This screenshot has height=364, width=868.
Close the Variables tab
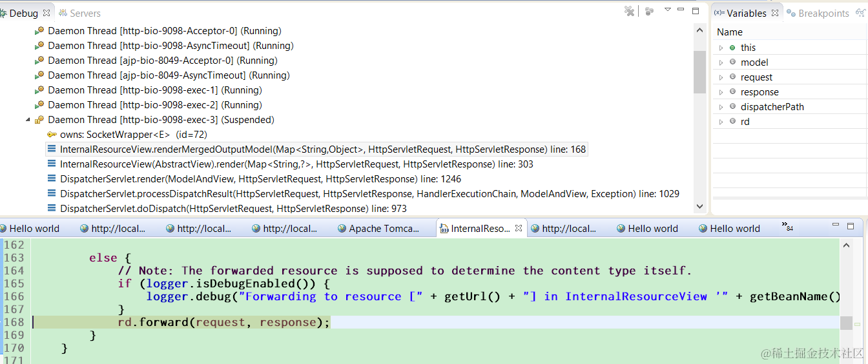pos(775,12)
